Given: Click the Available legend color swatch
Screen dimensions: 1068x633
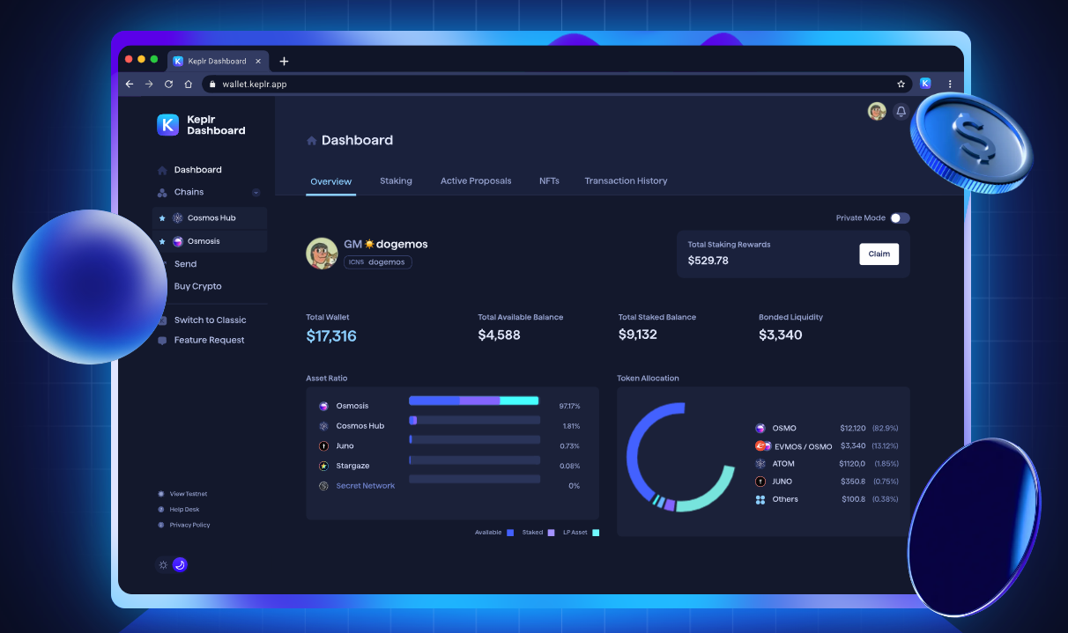Looking at the screenshot, I should [x=510, y=533].
